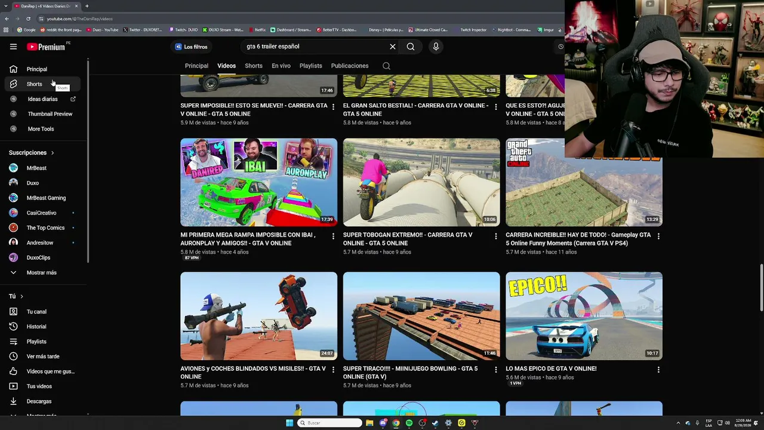Open options for SUPER TOBOGAN EXTREMO video
Screen dimensions: 764x430
point(495,236)
